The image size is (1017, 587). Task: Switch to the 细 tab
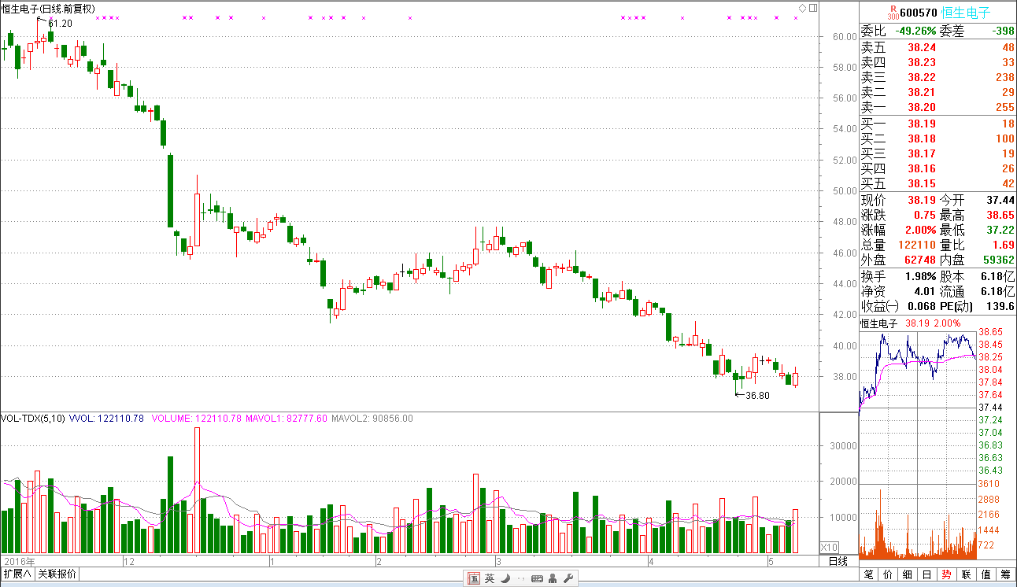(908, 574)
